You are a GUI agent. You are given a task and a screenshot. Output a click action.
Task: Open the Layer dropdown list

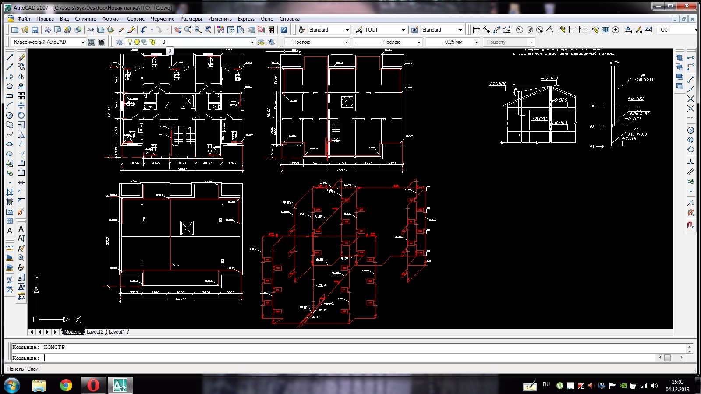coord(252,42)
